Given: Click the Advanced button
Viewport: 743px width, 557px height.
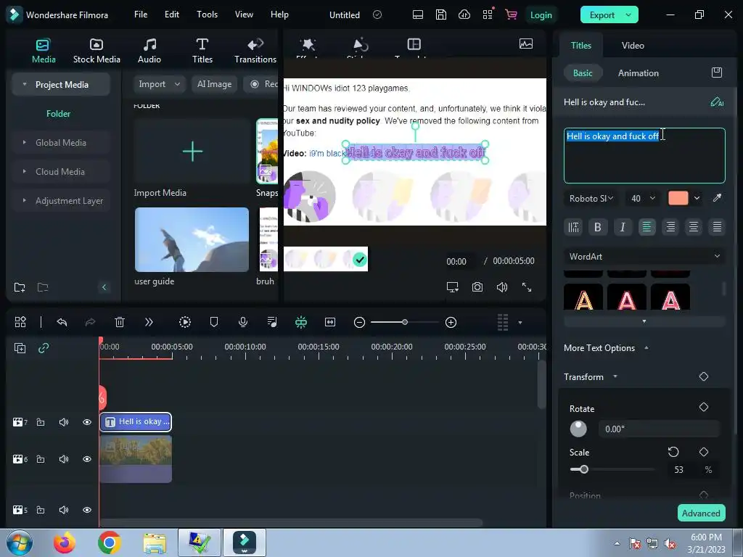Looking at the screenshot, I should 702,513.
